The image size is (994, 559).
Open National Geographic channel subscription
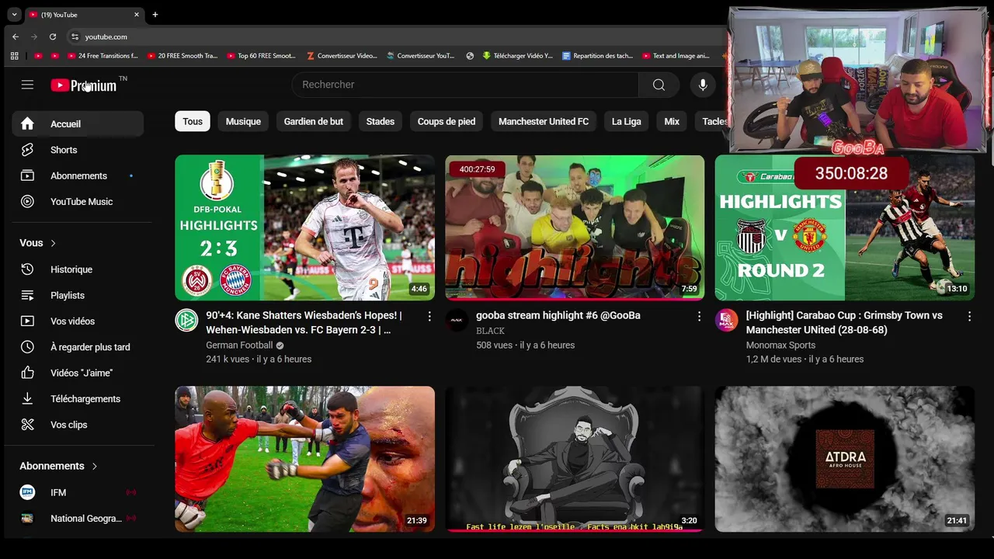[x=78, y=519]
